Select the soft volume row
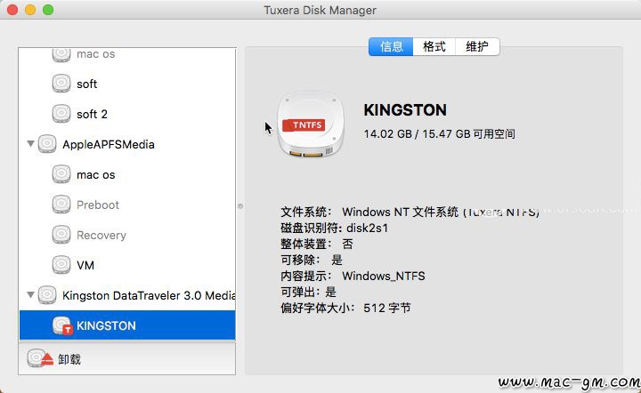This screenshot has width=641, height=393. click(x=127, y=84)
